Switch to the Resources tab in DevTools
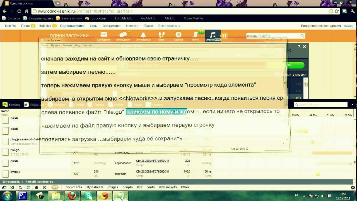The image size is (357, 201). [33, 105]
